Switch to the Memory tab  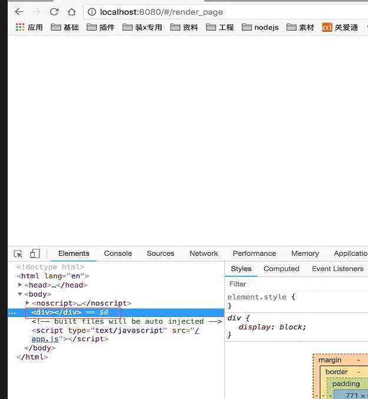(x=305, y=253)
